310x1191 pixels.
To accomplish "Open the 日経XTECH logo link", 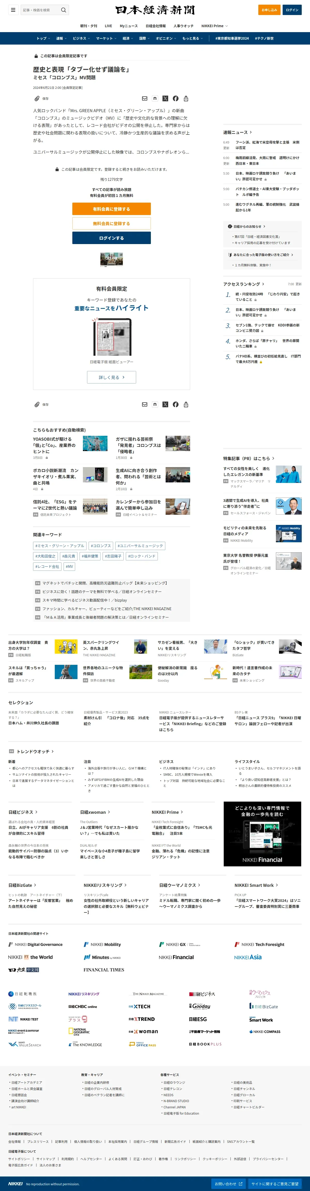I will [139, 1007].
